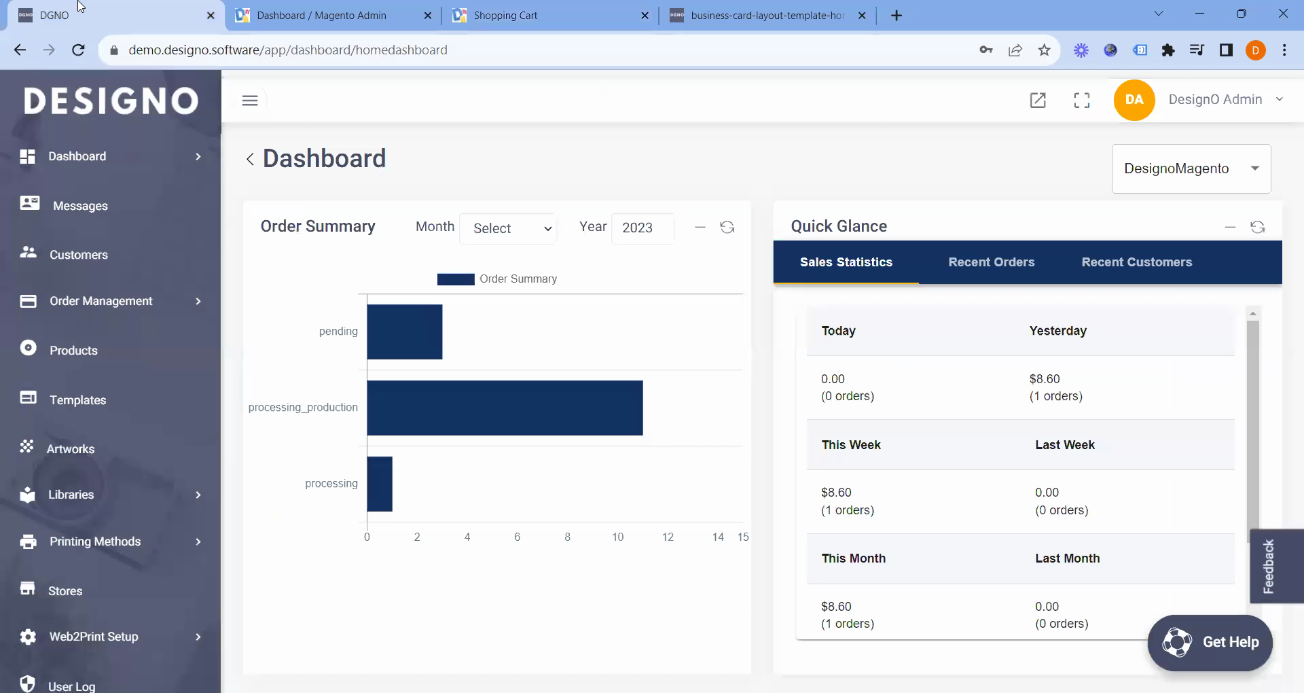The height and width of the screenshot is (693, 1304).
Task: Open the Feedback side button
Action: tap(1269, 566)
